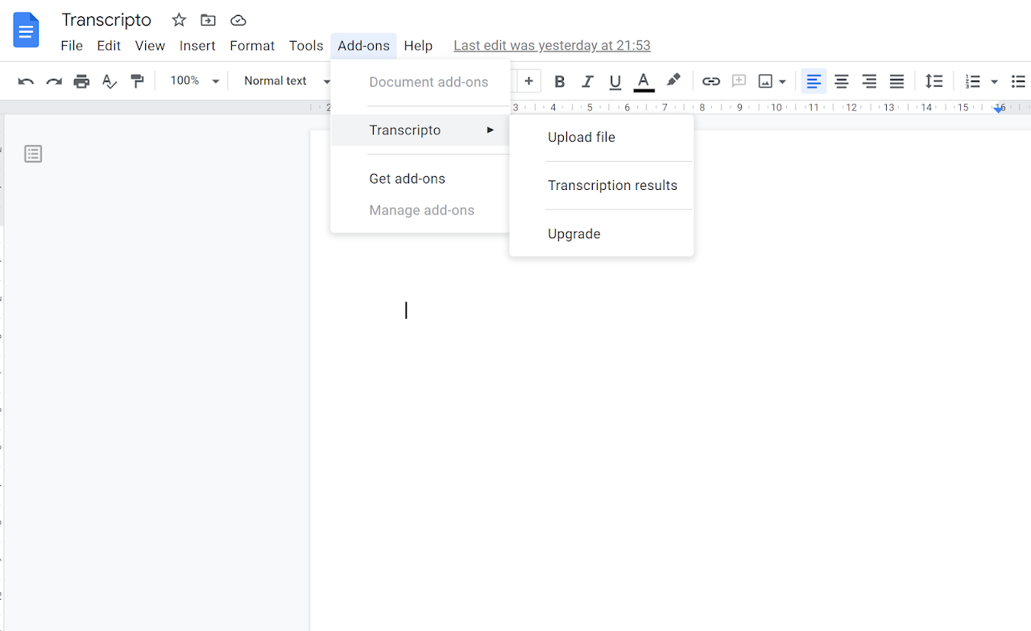The height and width of the screenshot is (631, 1031).
Task: Open the Normal text style dropdown
Action: pyautogui.click(x=287, y=81)
